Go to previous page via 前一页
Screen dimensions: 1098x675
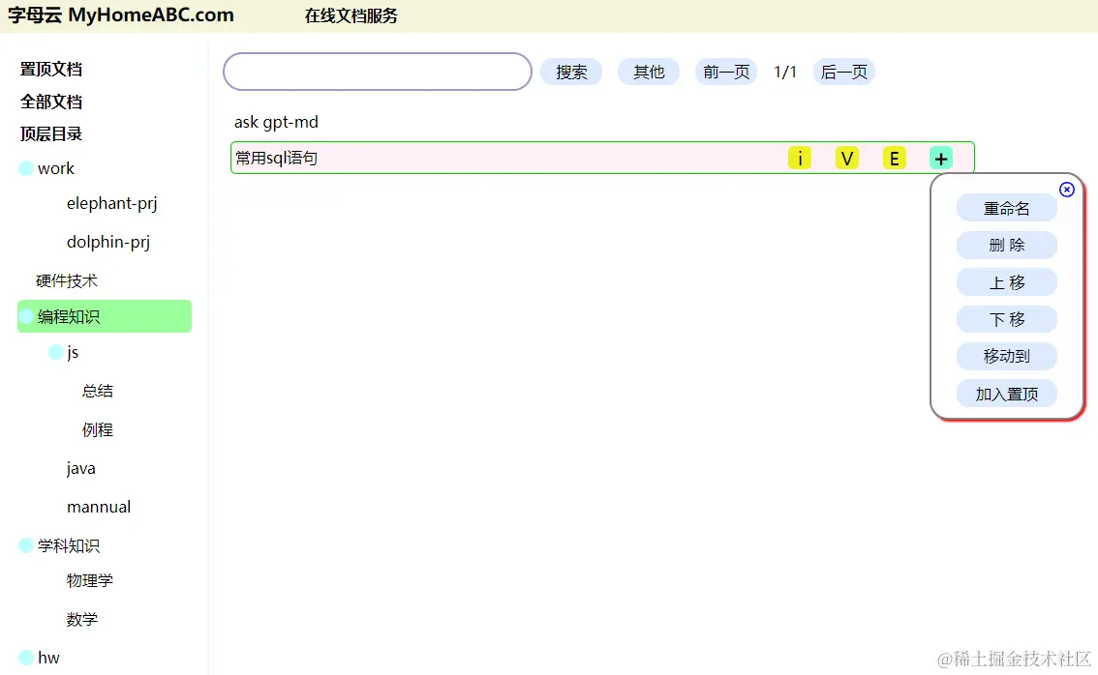coord(725,72)
